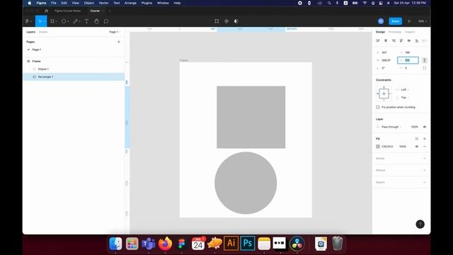Add a new fill with plus icon
This screenshot has width=453, height=255.
[x=425, y=139]
